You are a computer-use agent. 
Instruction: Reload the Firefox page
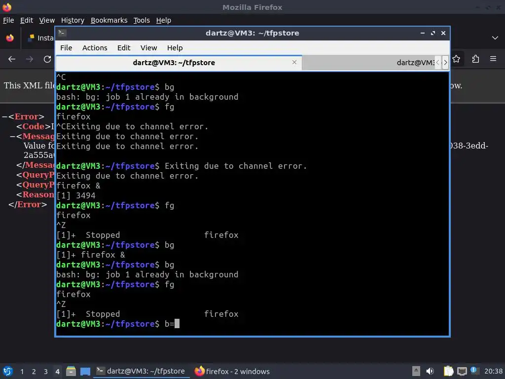click(x=47, y=59)
